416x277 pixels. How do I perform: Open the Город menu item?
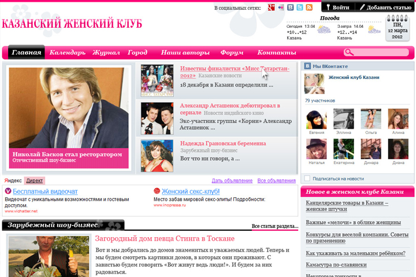[138, 53]
